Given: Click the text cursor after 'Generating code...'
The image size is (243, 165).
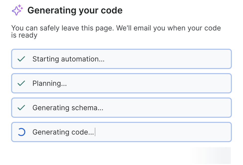Looking at the screenshot, I should (95, 132).
